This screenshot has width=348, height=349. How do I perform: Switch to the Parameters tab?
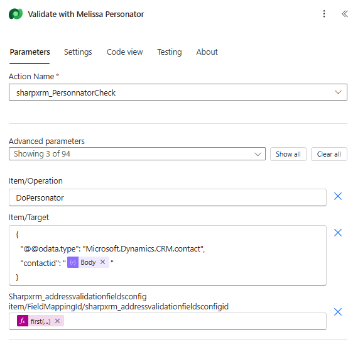tap(30, 52)
